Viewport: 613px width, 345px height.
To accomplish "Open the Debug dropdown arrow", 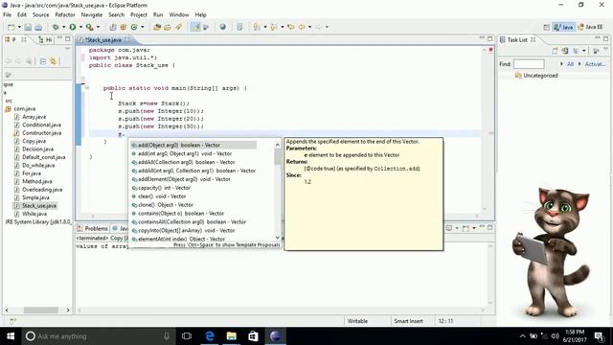I will pyautogui.click(x=64, y=27).
